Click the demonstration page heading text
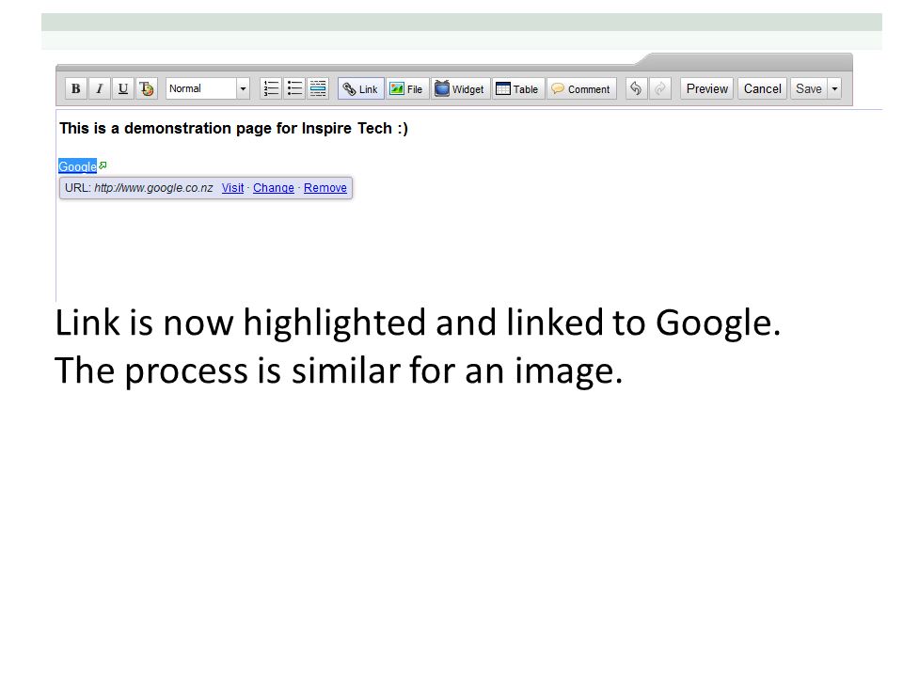The height and width of the screenshot is (677, 903). coord(233,129)
